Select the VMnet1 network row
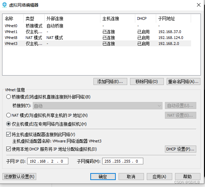 98,32
